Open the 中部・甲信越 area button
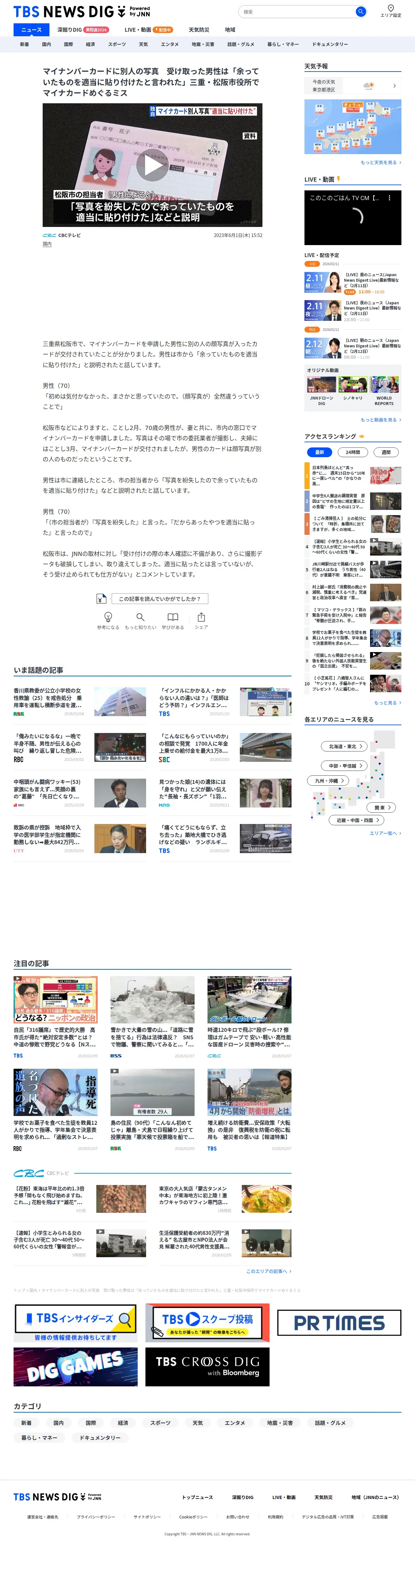415x1579 pixels. (x=344, y=766)
